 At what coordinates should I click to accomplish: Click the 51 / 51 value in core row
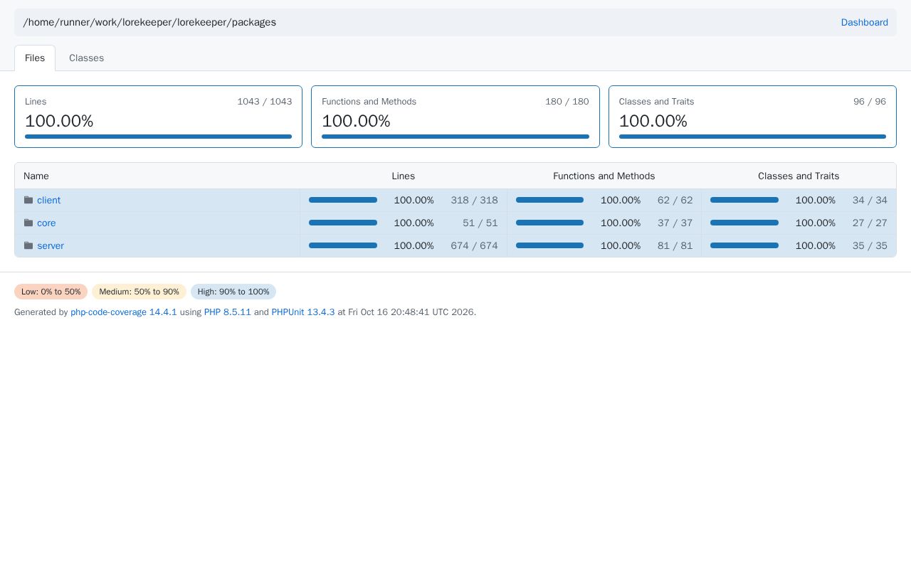(480, 223)
